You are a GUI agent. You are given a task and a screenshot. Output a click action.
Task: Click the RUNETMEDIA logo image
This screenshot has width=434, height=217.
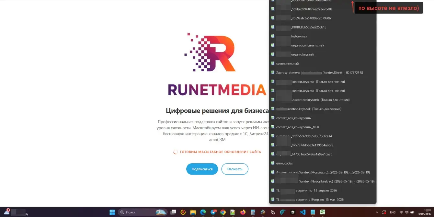coord(217,64)
